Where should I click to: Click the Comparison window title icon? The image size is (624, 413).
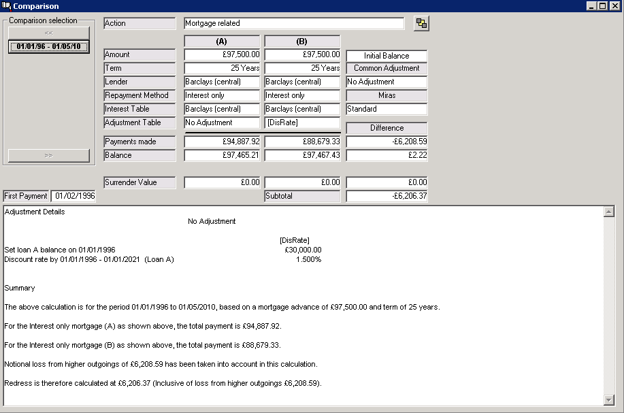tap(6, 5)
